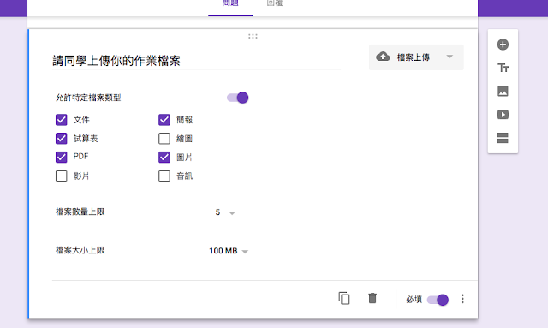The image size is (548, 328).
Task: Insert an image using the sidebar image icon
Action: coord(503,92)
